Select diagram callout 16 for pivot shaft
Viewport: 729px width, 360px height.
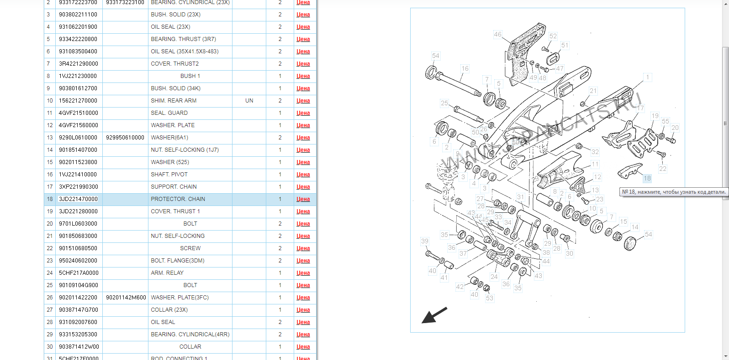[x=465, y=68]
